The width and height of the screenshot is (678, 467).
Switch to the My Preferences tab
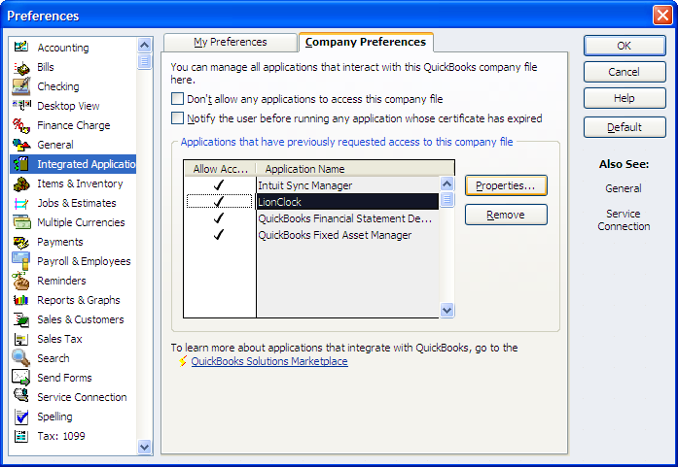click(230, 43)
